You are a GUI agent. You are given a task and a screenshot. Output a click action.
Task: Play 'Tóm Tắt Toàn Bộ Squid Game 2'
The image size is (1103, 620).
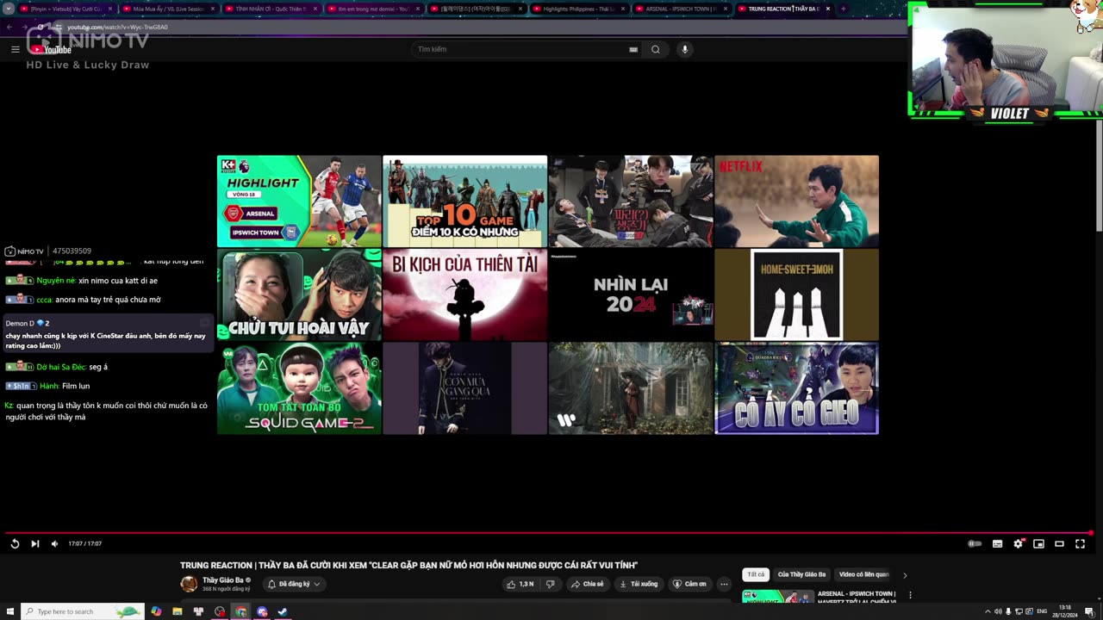(299, 388)
